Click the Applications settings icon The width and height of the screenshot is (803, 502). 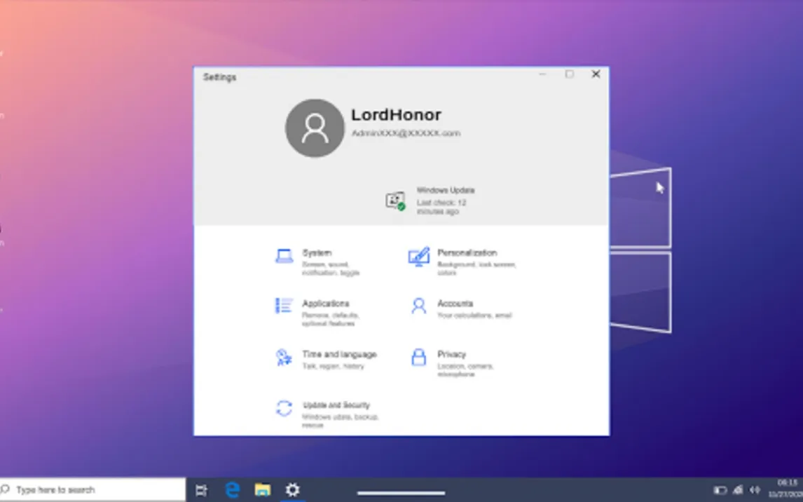tap(284, 306)
